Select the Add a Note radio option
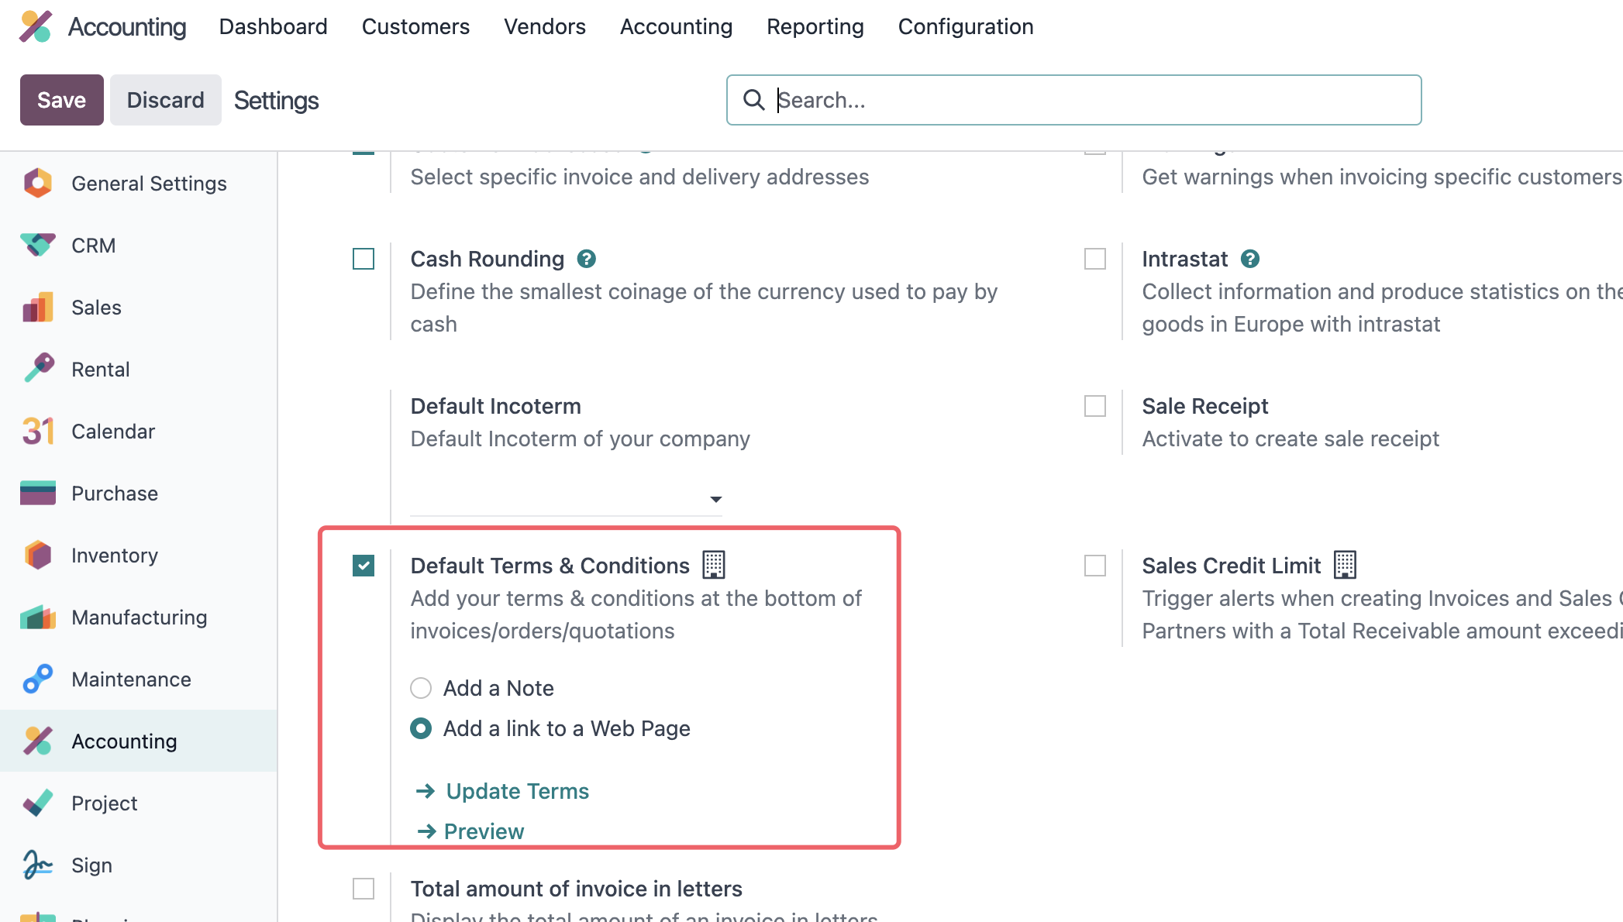Viewport: 1623px width, 922px height. (421, 688)
